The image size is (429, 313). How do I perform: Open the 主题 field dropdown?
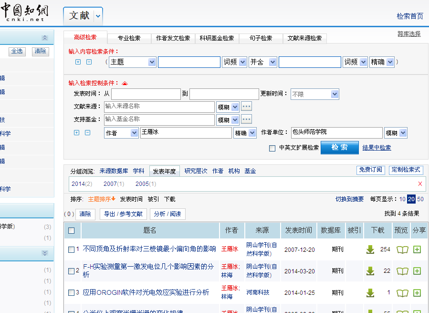(x=152, y=62)
